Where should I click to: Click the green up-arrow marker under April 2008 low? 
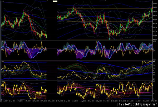(x=41, y=39)
